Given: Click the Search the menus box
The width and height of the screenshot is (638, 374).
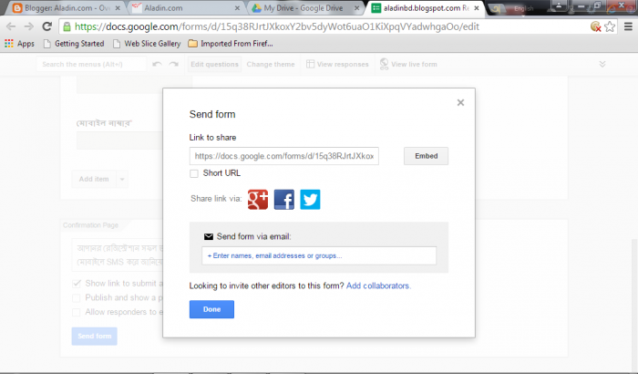Looking at the screenshot, I should click(91, 65).
